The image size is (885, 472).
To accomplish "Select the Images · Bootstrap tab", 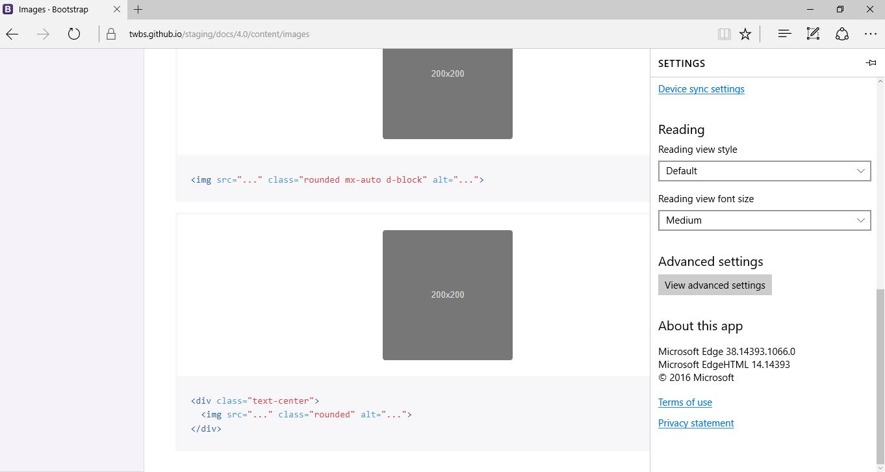I will [x=64, y=10].
